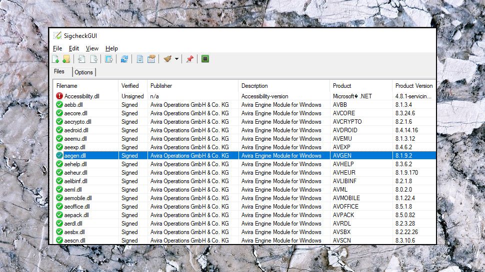Click green check icon beside aelibinf.dll
Screen dimensions: 485x272
pyautogui.click(x=59, y=181)
